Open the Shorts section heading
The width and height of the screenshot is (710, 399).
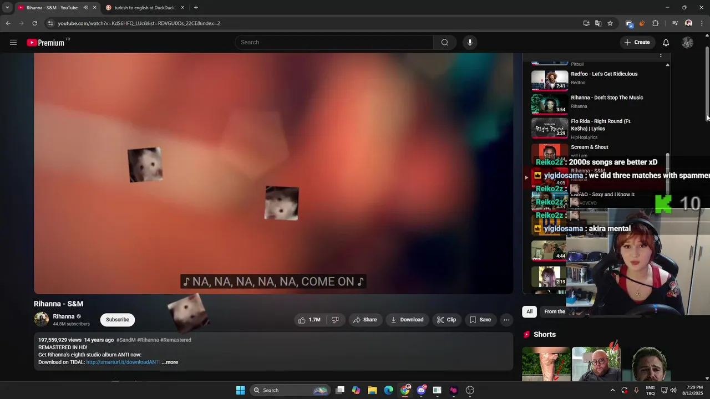coord(545,335)
